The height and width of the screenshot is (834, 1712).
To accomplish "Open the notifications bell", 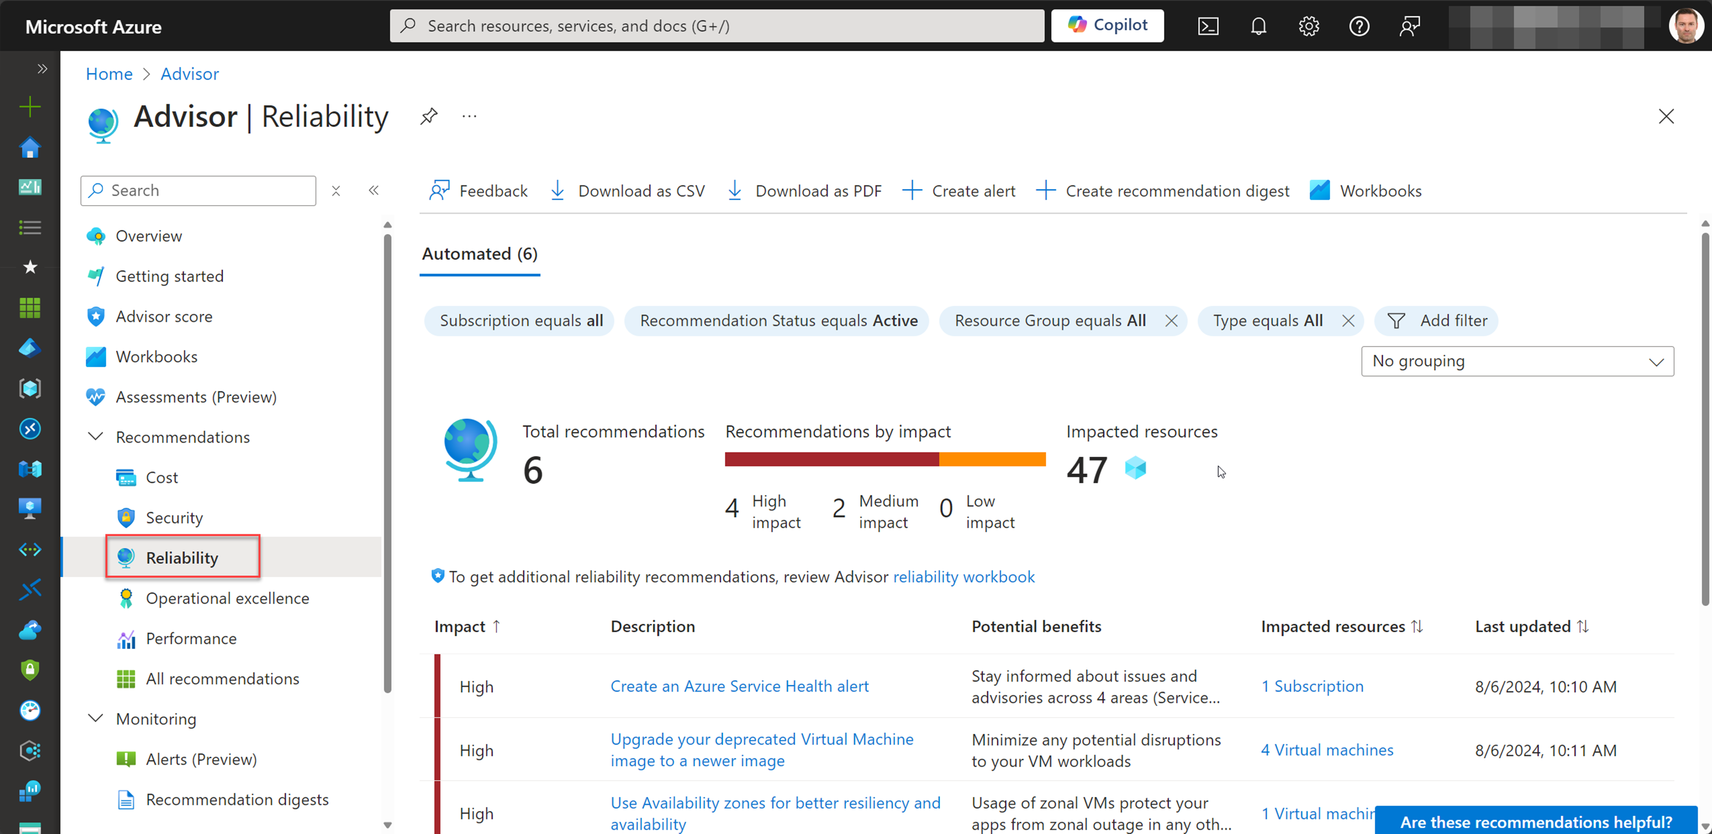I will [x=1258, y=26].
